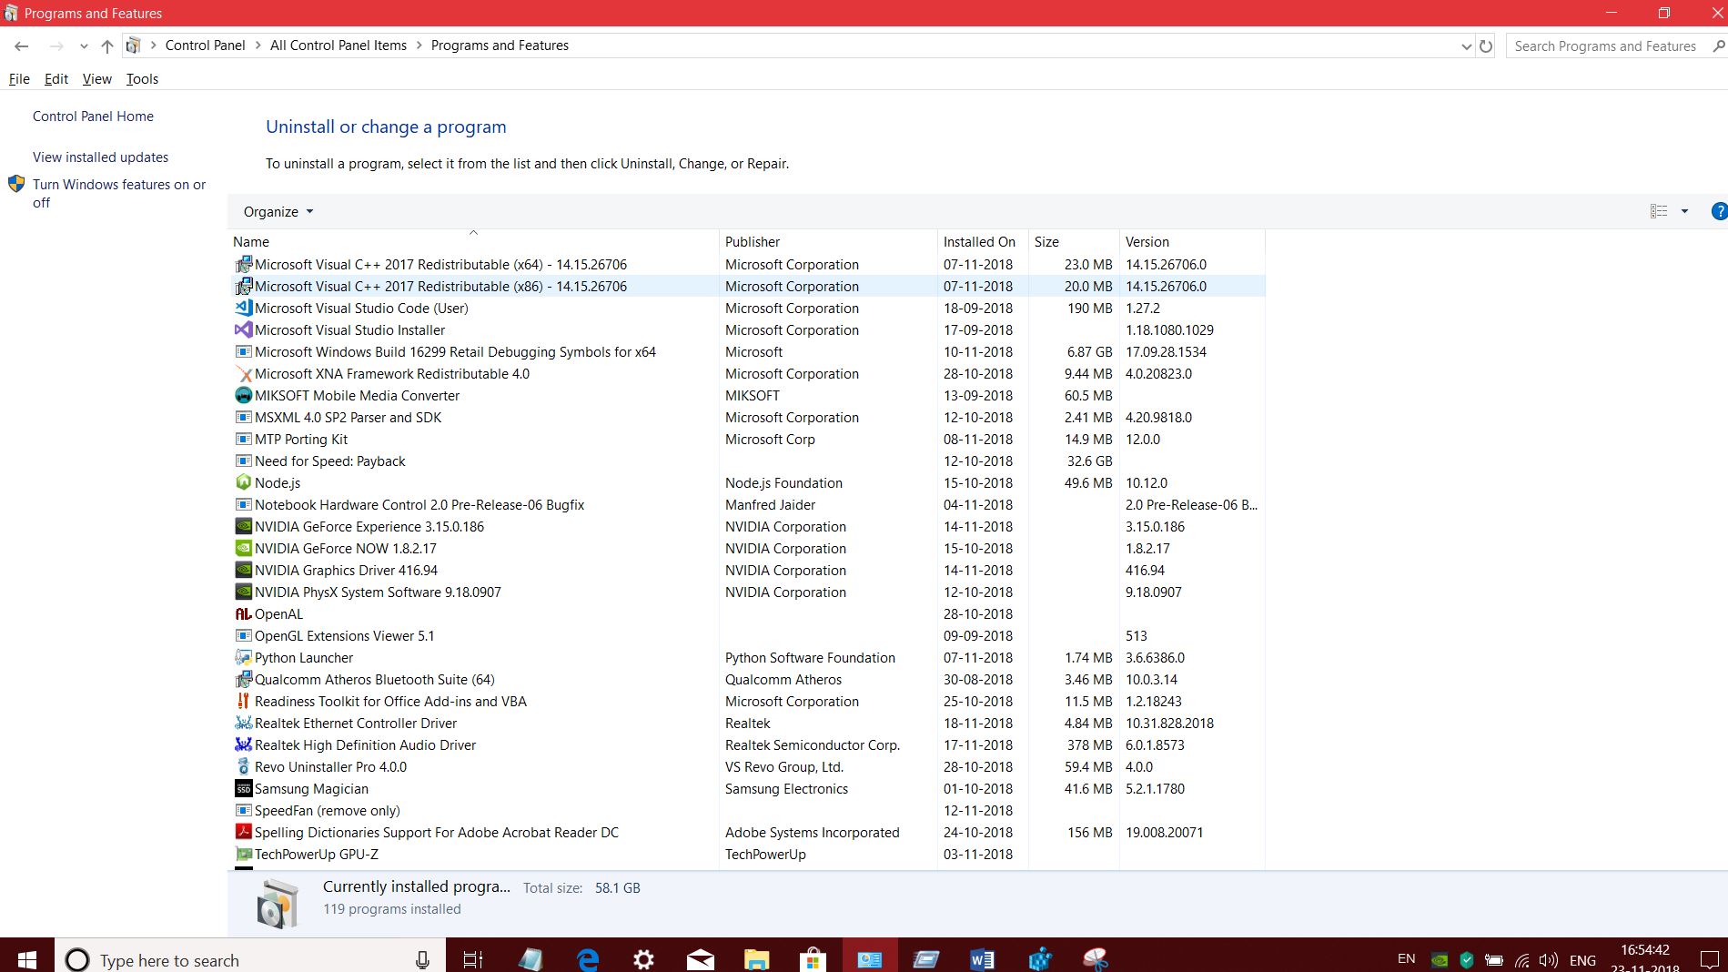
Task: Open the Edit menu
Action: [x=56, y=79]
